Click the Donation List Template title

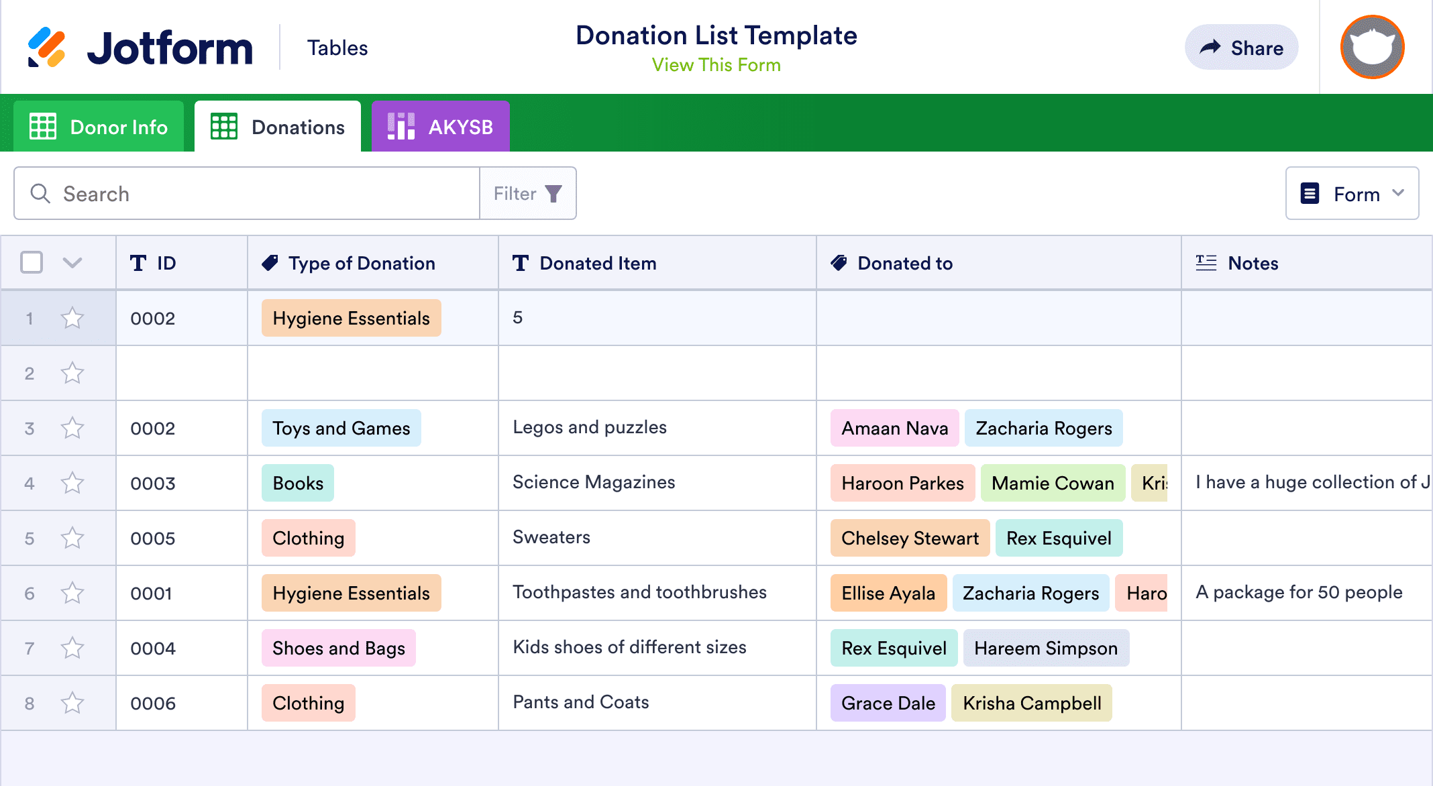716,35
